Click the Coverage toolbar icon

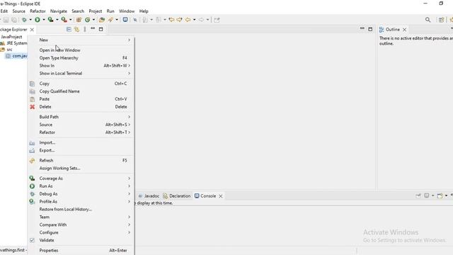point(50,20)
